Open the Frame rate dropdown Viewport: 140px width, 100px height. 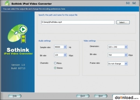126,64
